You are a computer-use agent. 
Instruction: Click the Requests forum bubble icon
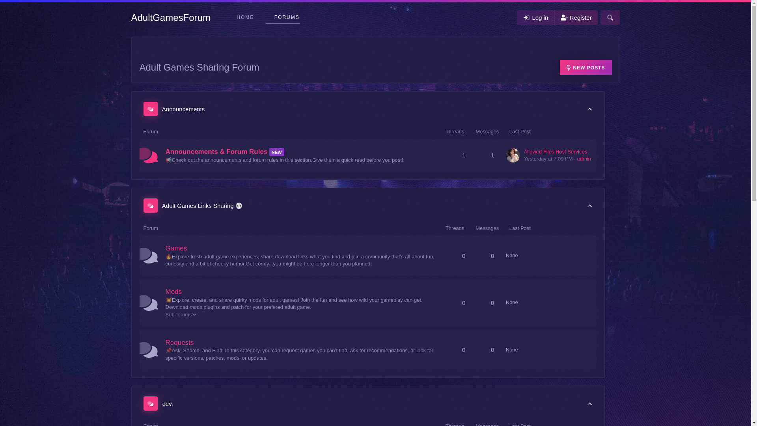click(x=149, y=350)
